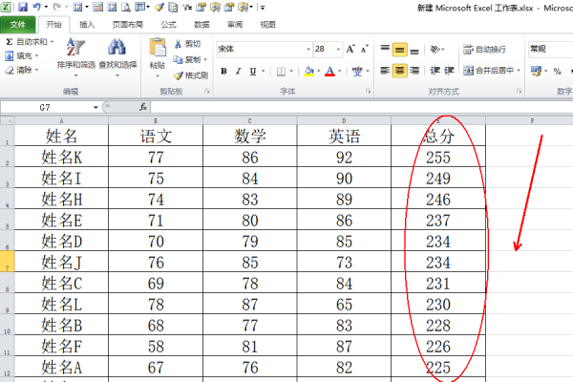Click the Copy (复制) icon

coord(178,59)
